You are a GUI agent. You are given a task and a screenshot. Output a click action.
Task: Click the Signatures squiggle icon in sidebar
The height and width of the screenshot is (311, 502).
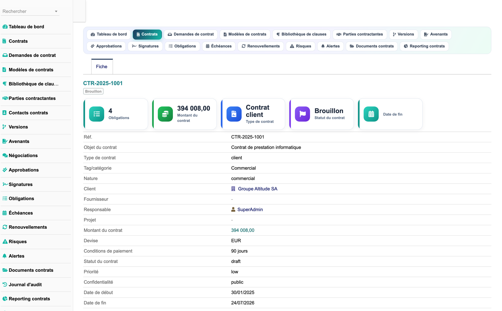tap(5, 184)
